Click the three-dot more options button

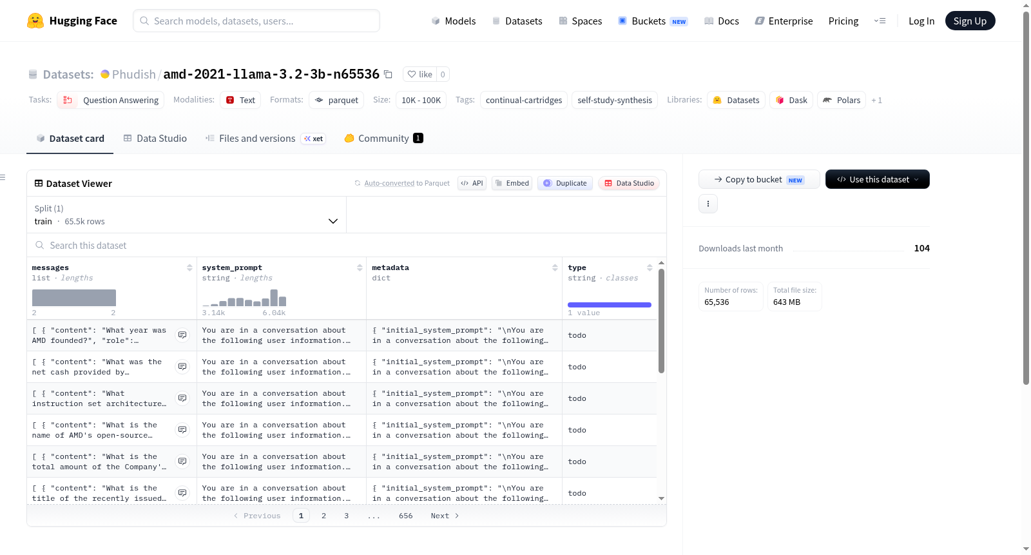(708, 204)
